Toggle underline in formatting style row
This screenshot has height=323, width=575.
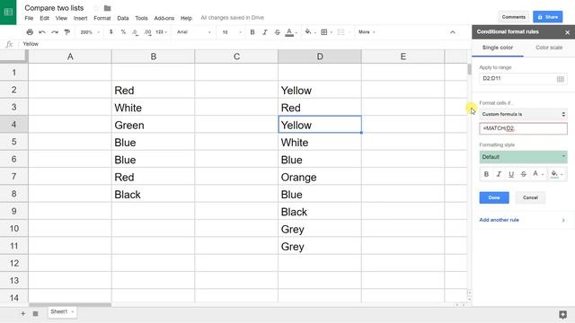pos(511,174)
